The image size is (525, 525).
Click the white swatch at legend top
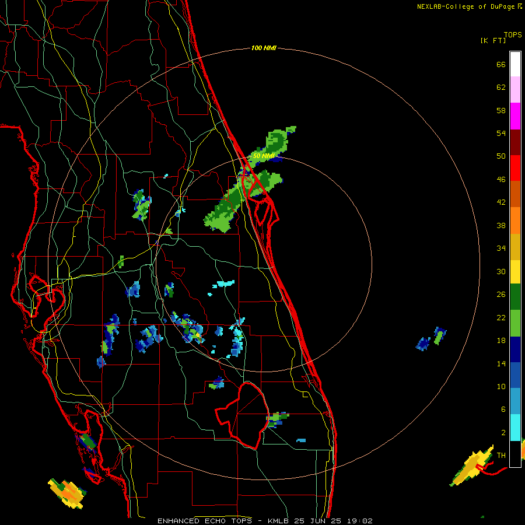(515, 64)
